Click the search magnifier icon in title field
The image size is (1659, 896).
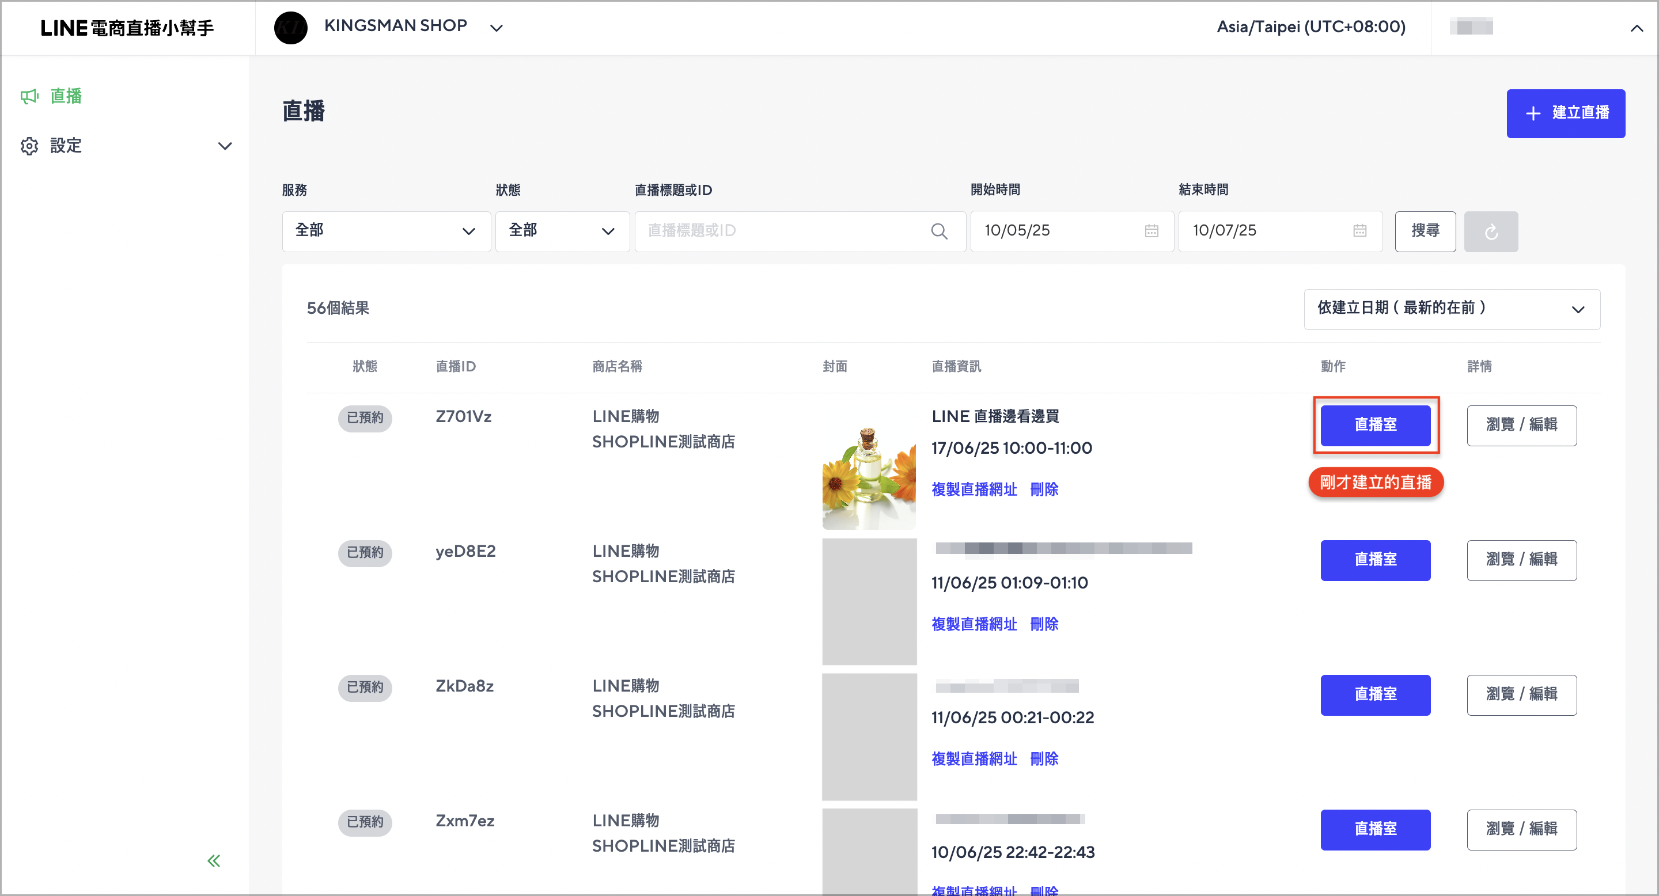coord(939,231)
